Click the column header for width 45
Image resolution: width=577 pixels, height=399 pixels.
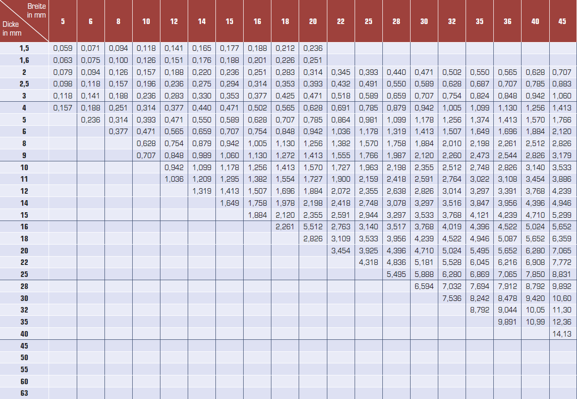pyautogui.click(x=562, y=21)
